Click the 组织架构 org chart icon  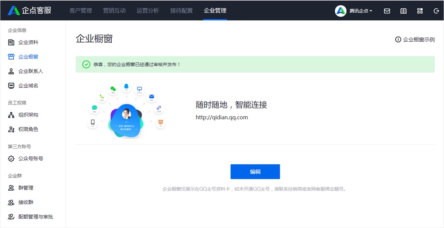tap(11, 115)
